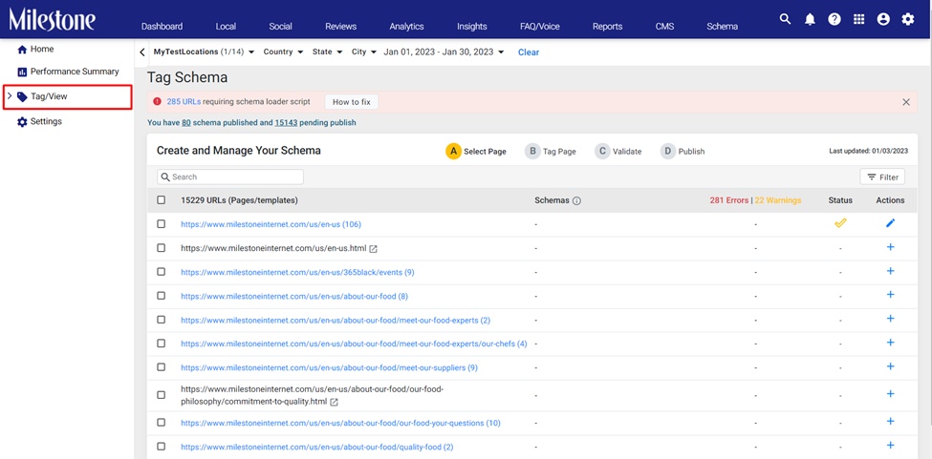Open external link icon for commitment-to-quality.html
The width and height of the screenshot is (932, 459).
point(334,402)
